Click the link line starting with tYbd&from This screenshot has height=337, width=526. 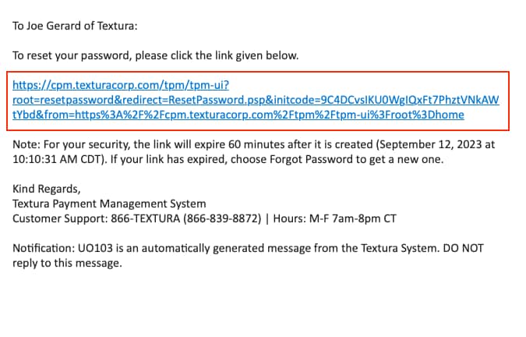pos(238,115)
